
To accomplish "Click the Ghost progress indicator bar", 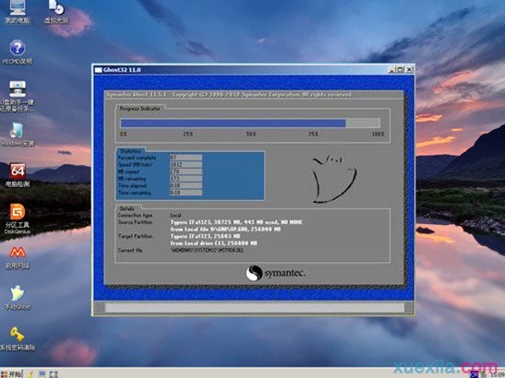I will click(250, 124).
